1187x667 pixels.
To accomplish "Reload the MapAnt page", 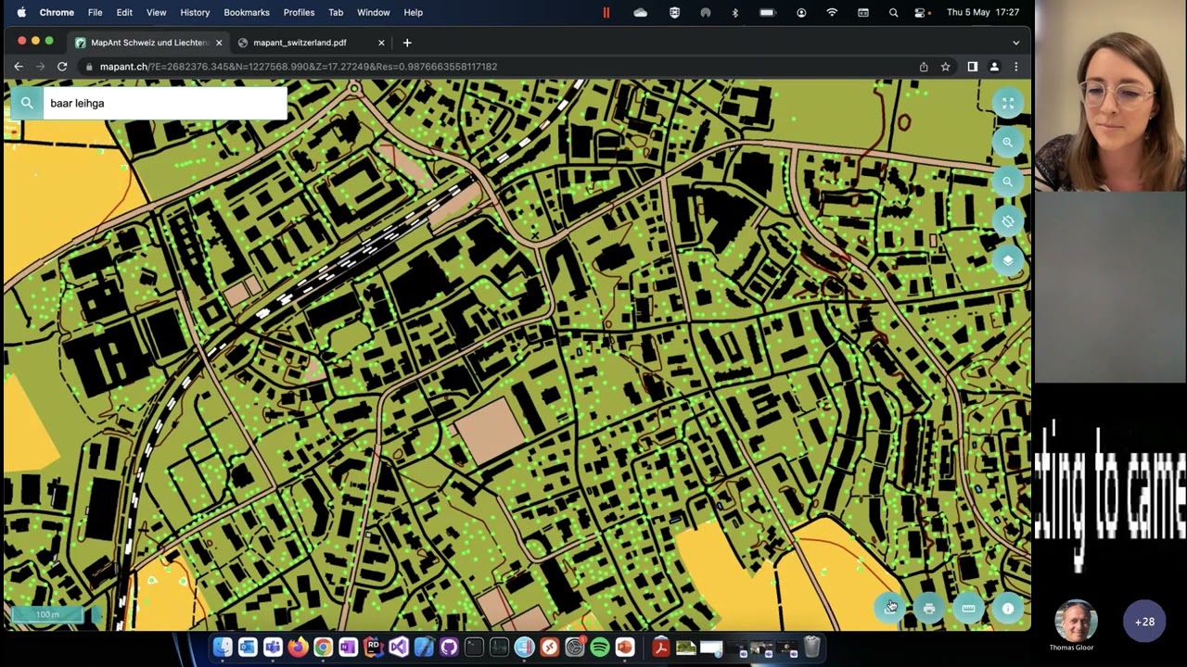I will tap(62, 67).
